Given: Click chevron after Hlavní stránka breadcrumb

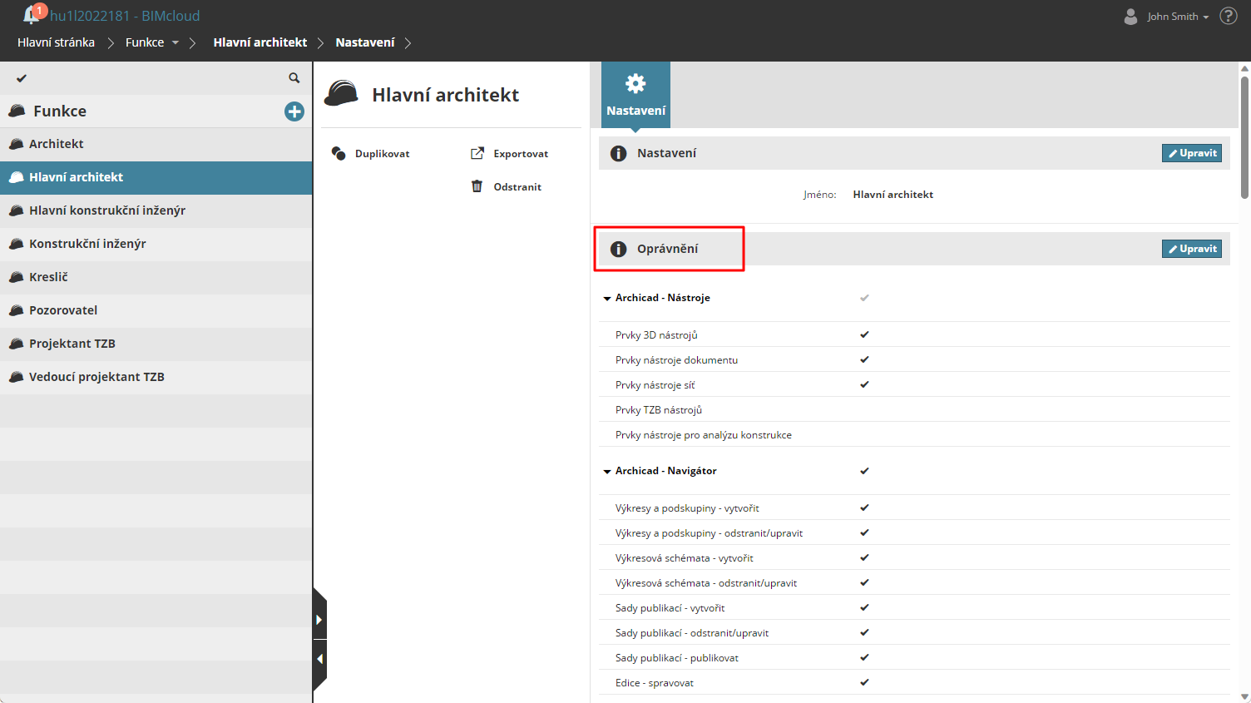Looking at the screenshot, I should click(x=111, y=42).
